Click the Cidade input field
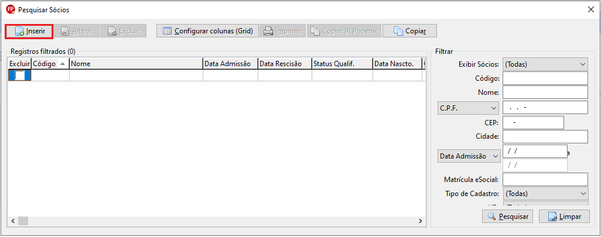 [x=545, y=136]
